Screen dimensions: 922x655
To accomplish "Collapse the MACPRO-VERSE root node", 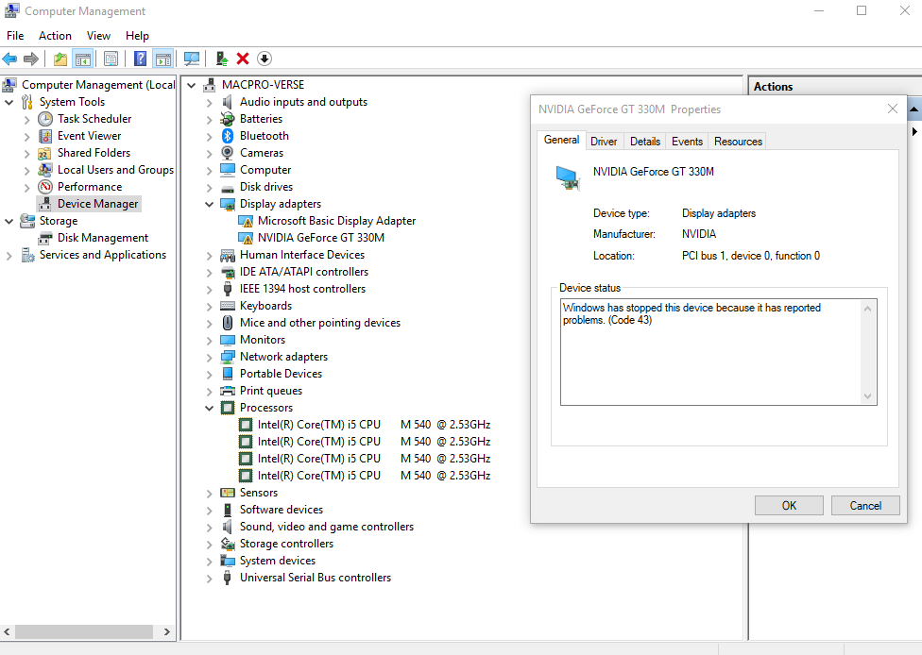I will tap(191, 86).
